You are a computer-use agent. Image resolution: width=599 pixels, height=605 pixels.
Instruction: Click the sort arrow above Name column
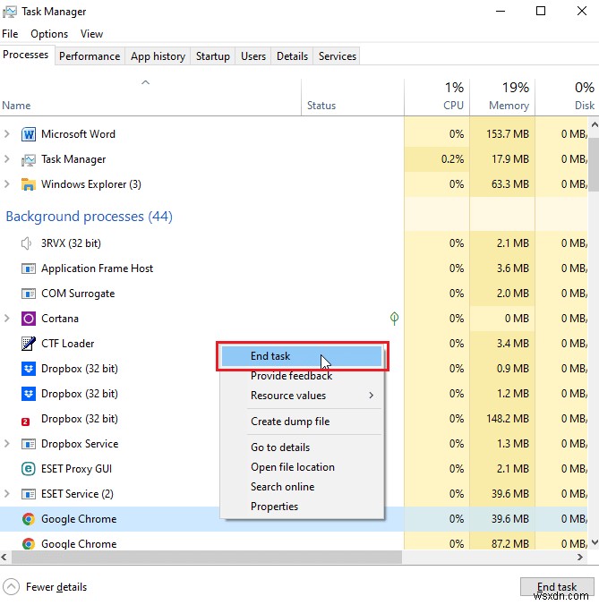pos(145,82)
